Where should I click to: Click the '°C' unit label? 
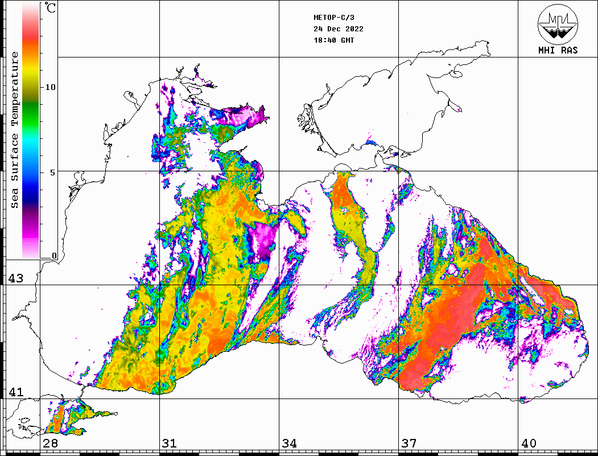pyautogui.click(x=50, y=7)
